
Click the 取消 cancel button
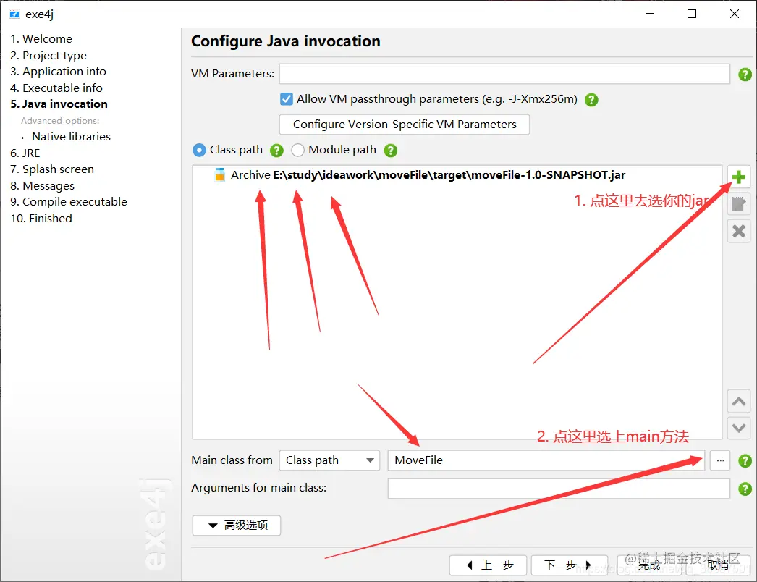[x=717, y=565]
